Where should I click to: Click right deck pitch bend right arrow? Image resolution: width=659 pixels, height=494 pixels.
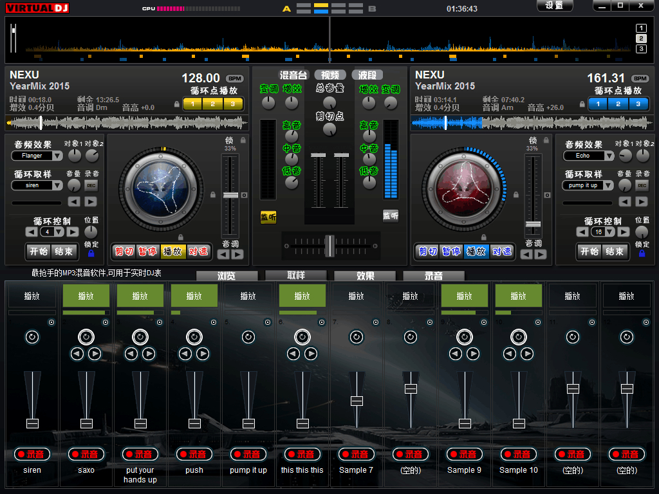pyautogui.click(x=541, y=254)
